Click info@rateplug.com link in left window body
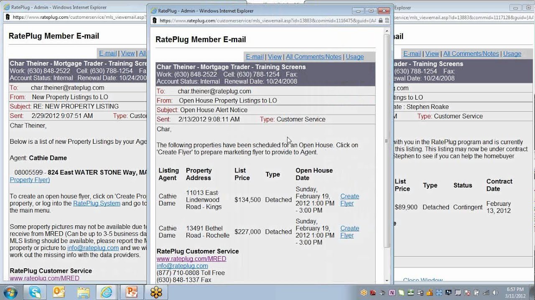This screenshot has width=535, height=300. click(93, 247)
